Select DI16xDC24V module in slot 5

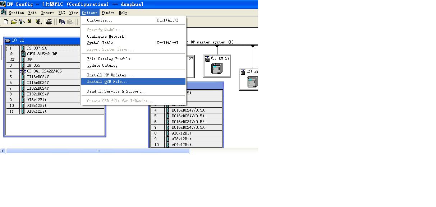point(43,77)
